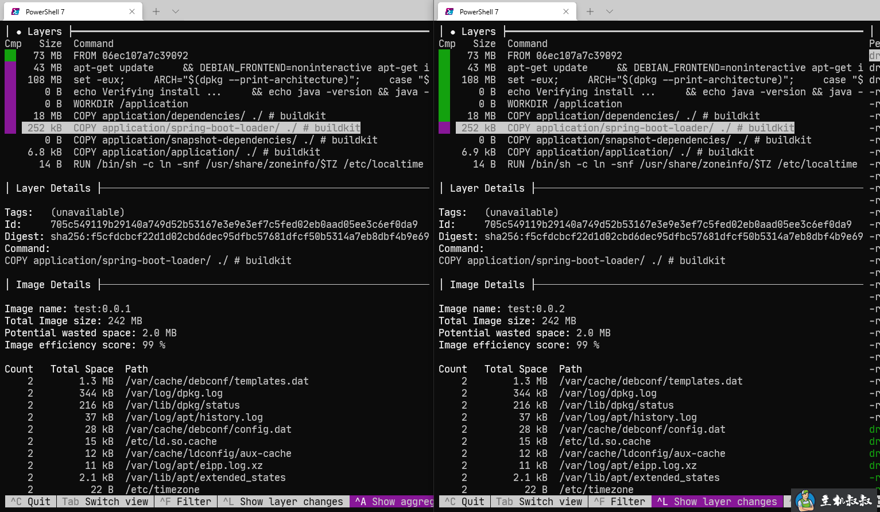Click ^L Show layer changes, left window

click(x=283, y=502)
